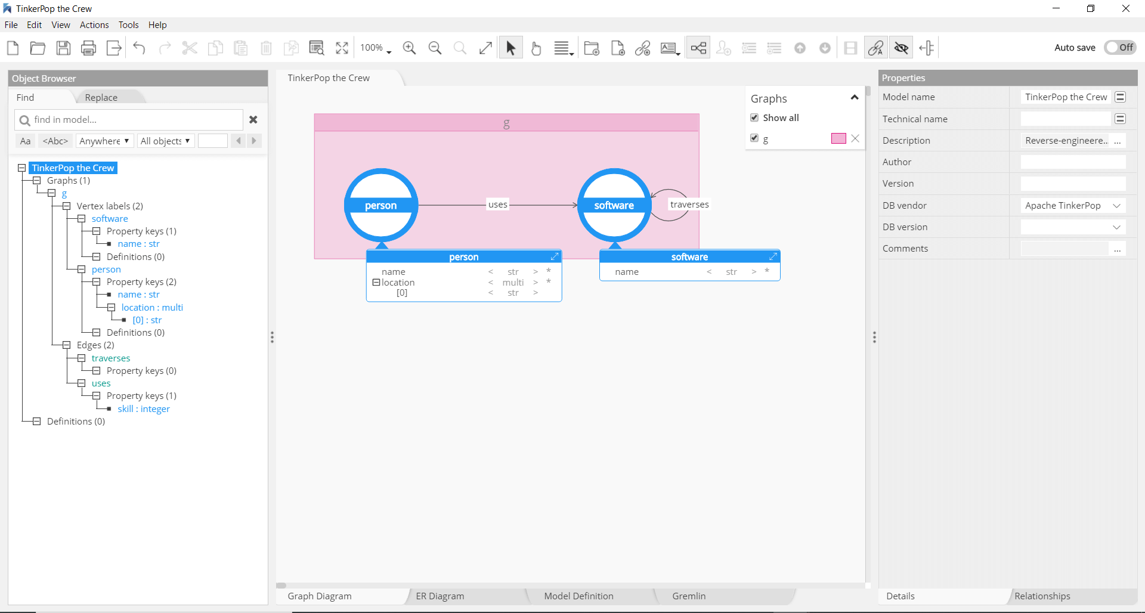Click the export arrow icon in the toolbar
1145x613 pixels.
click(x=114, y=48)
